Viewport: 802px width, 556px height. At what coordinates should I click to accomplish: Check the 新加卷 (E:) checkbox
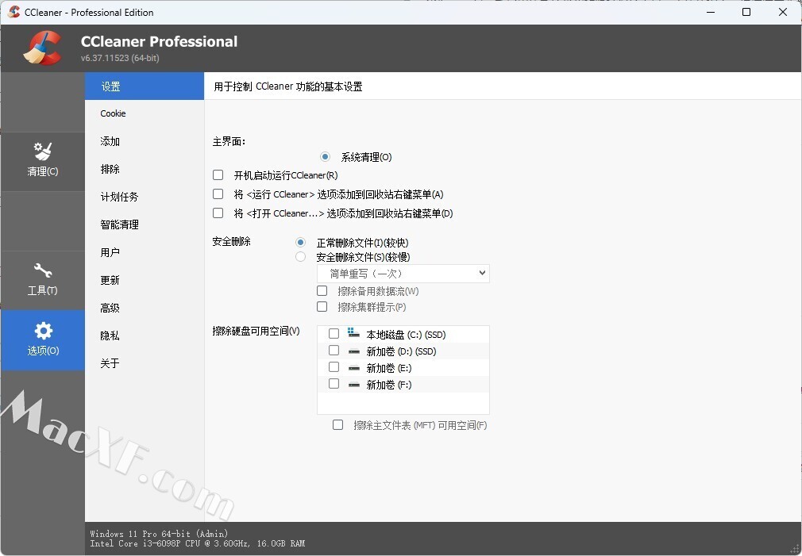[334, 367]
